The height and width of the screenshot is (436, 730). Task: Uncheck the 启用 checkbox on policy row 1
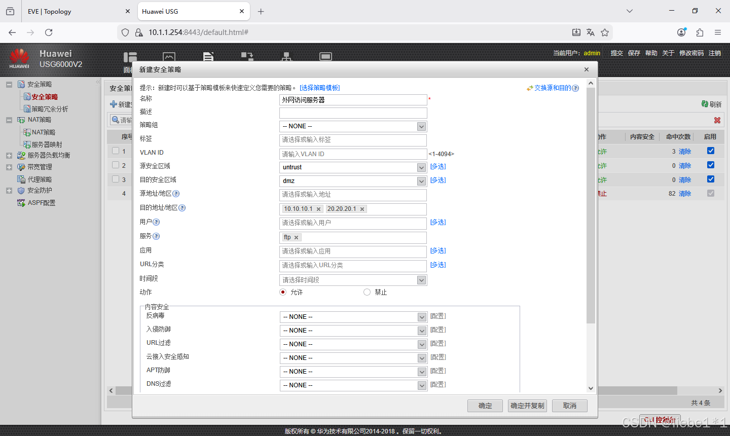[x=710, y=150]
